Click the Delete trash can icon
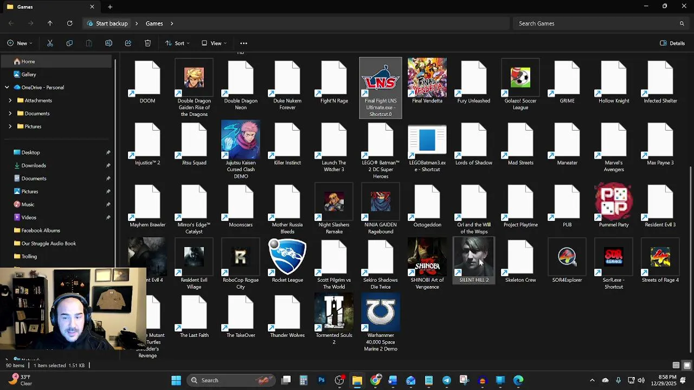Image resolution: width=694 pixels, height=390 pixels. point(147,43)
